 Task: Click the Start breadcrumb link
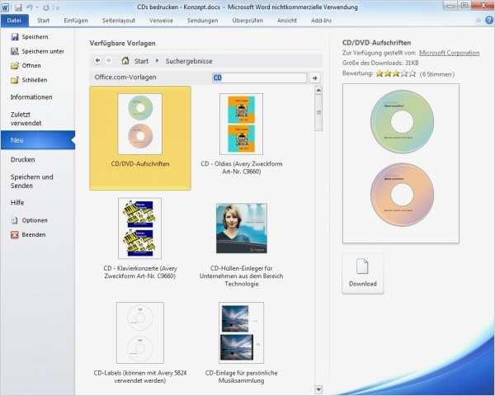(x=141, y=61)
